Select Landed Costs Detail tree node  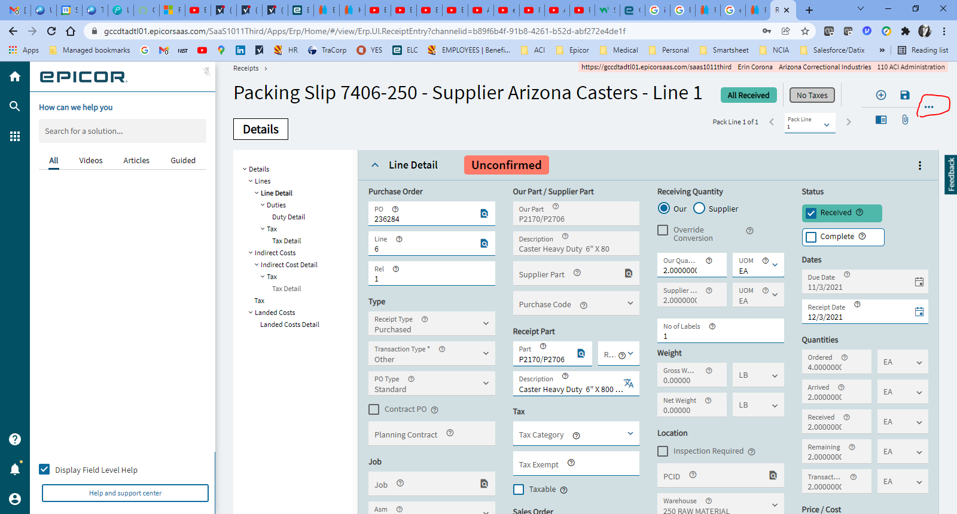click(289, 325)
